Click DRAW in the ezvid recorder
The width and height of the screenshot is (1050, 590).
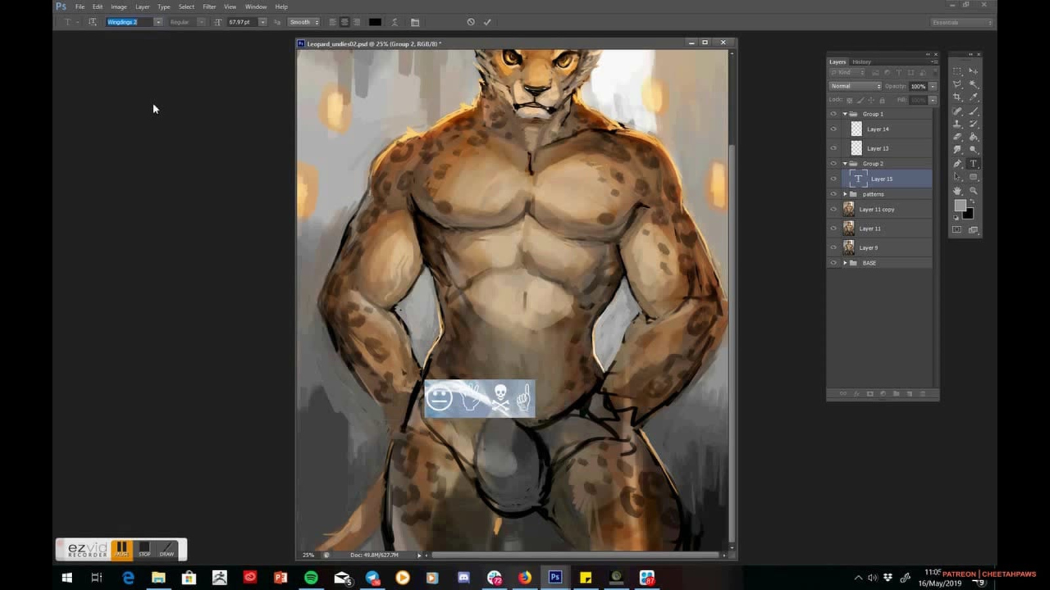point(167,549)
